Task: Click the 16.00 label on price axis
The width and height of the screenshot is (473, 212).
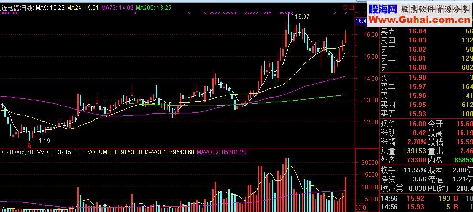Action: [x=371, y=34]
